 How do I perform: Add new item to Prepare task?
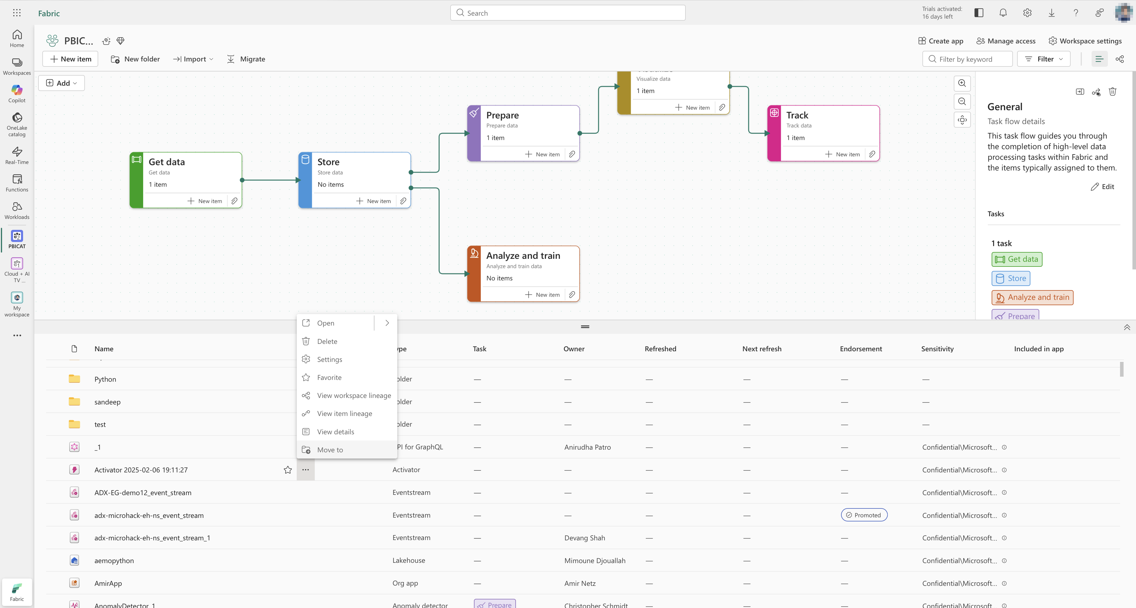tap(543, 154)
